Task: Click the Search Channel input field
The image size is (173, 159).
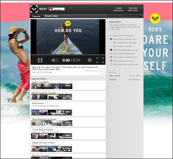Action: tap(123, 16)
